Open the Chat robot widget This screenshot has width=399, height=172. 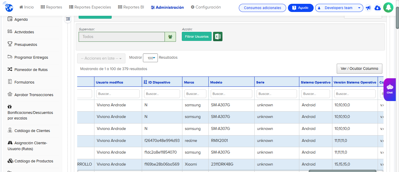pyautogui.click(x=390, y=90)
